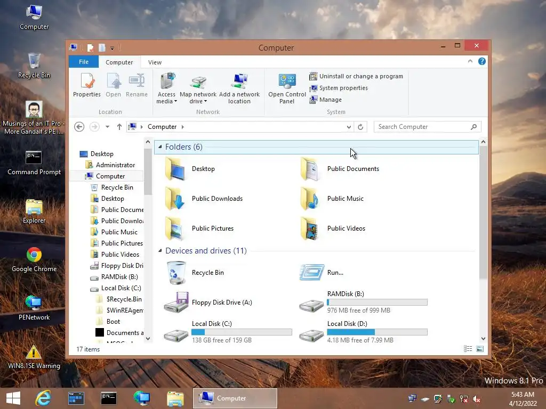
Task: Select Floppy Disk Drive (A:)
Action: tap(208, 302)
